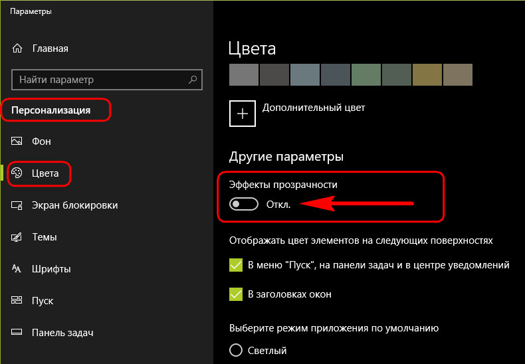The height and width of the screenshot is (364, 525).
Task: Uncheck the Start menu and taskbar color checkbox
Action: [x=236, y=265]
